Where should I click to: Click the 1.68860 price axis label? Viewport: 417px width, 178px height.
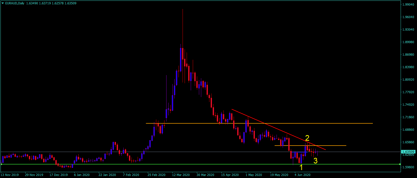click(408, 130)
